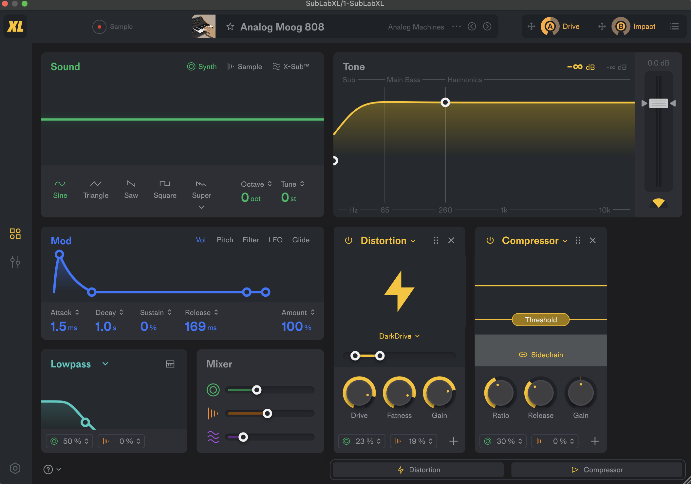The height and width of the screenshot is (484, 691).
Task: Click the synth mixer channel icon
Action: [x=213, y=390]
